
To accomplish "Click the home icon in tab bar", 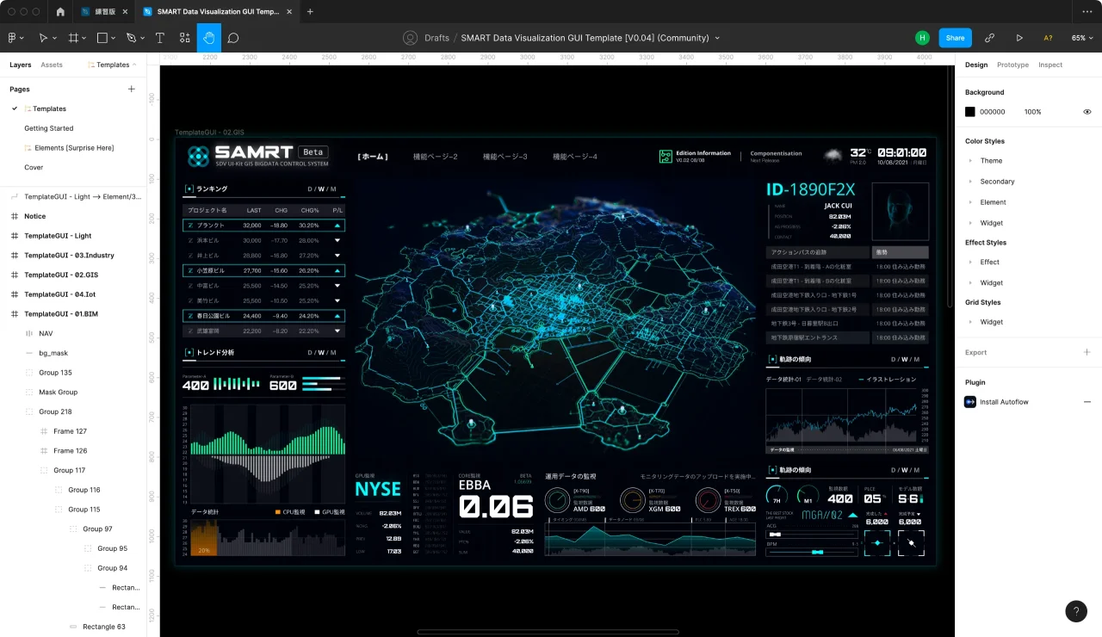I will coord(60,12).
